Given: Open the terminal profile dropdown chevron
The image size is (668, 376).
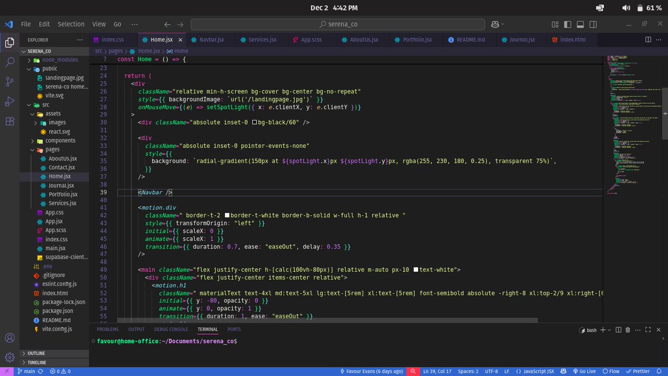Looking at the screenshot, I should click(609, 330).
